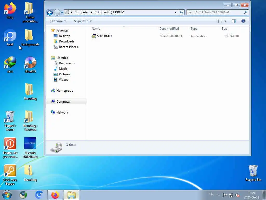Refresh the CD Drive folder view
266x200 pixels.
[x=181, y=12]
